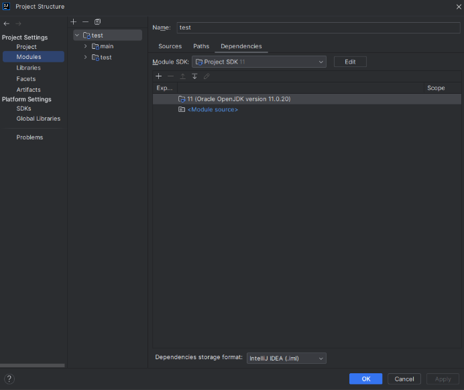Switch to the Sources tab
The height and width of the screenshot is (390, 464).
pos(170,46)
